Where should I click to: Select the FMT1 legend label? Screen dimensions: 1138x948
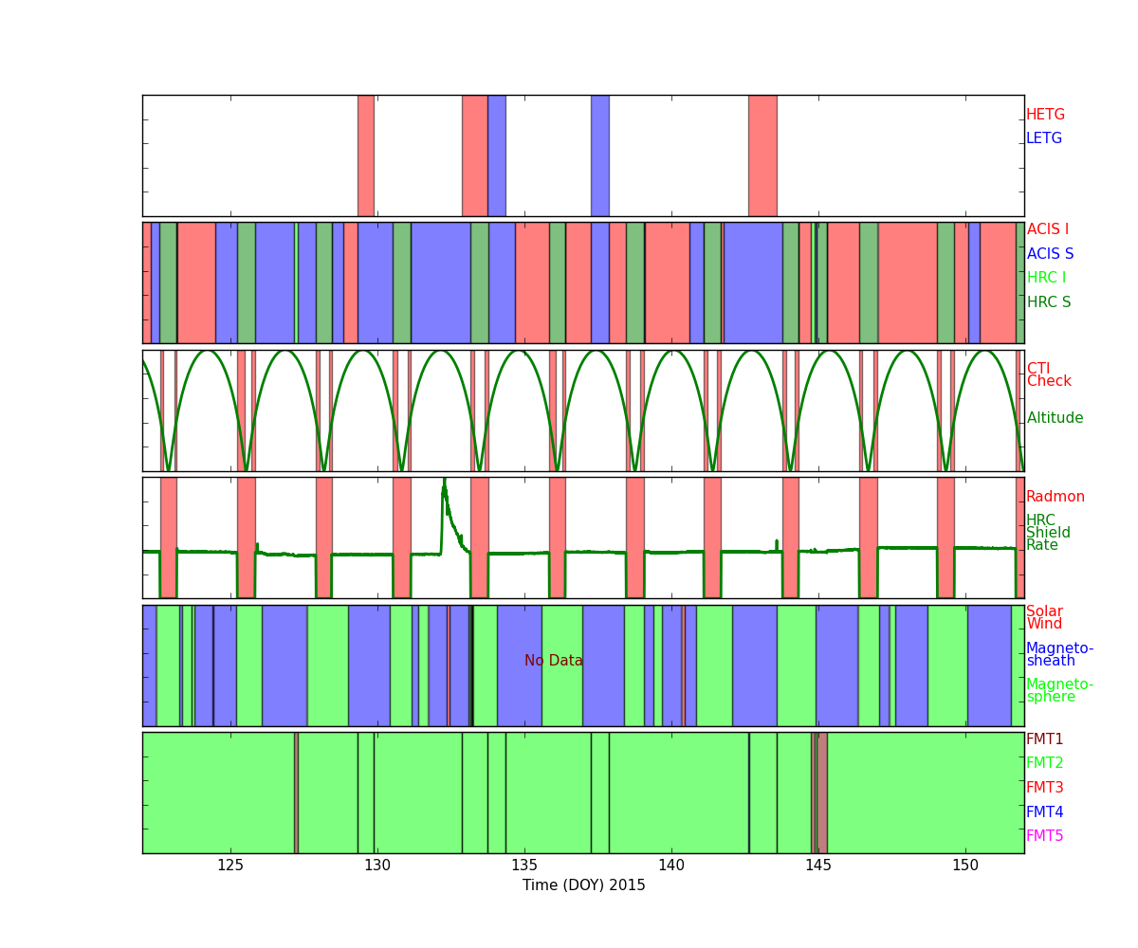pyautogui.click(x=1044, y=739)
